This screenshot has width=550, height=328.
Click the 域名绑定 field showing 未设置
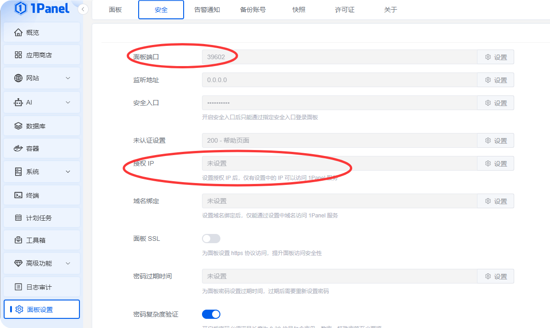(340, 201)
